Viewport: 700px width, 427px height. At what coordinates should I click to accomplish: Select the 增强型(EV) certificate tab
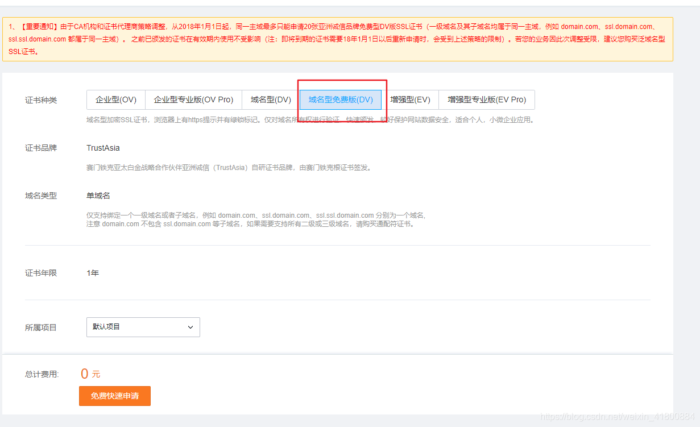[x=411, y=100]
